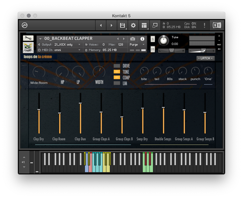This screenshot has width=243, height=198.
Task: Select next preset arrow in instrument header
Action: coord(124,39)
